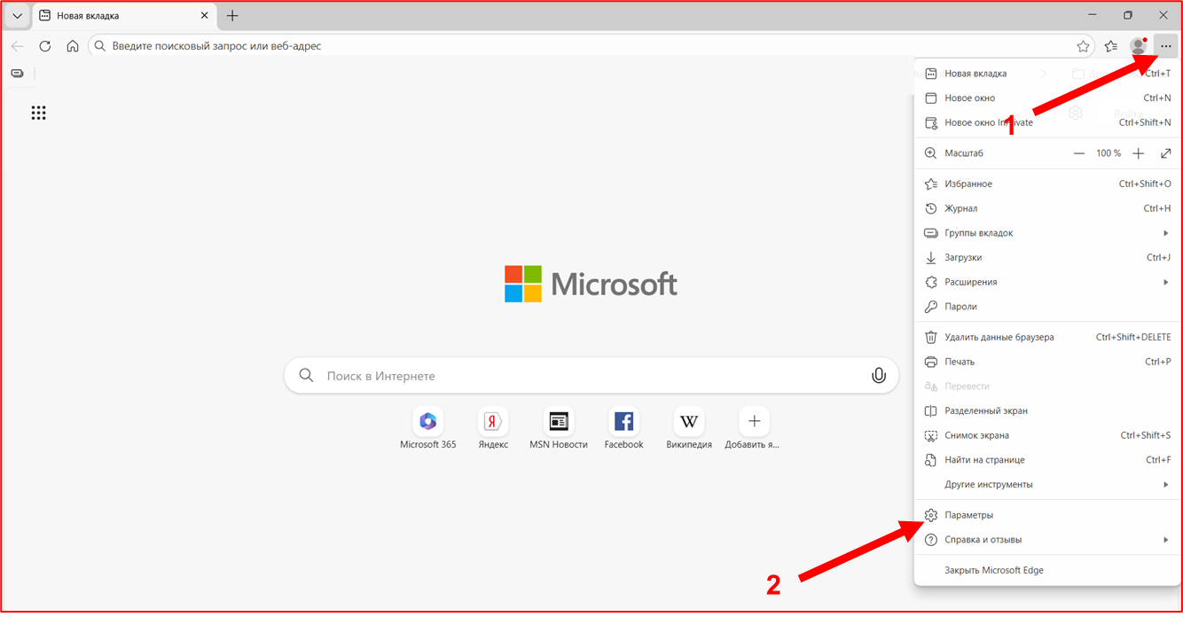Open the tab actions dropdown arrow
Screen dimensions: 1183x617
pos(17,16)
